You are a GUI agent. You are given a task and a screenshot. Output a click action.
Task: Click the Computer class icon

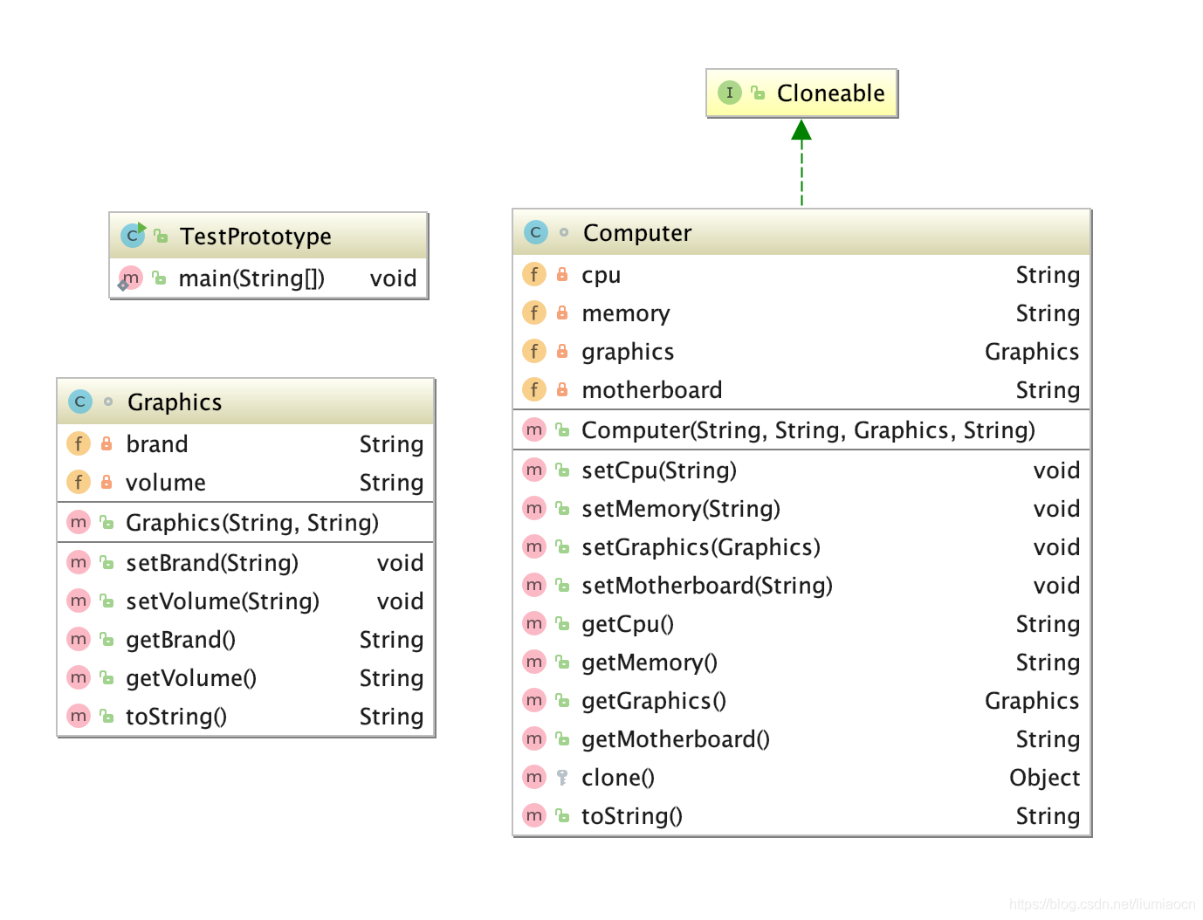point(535,232)
